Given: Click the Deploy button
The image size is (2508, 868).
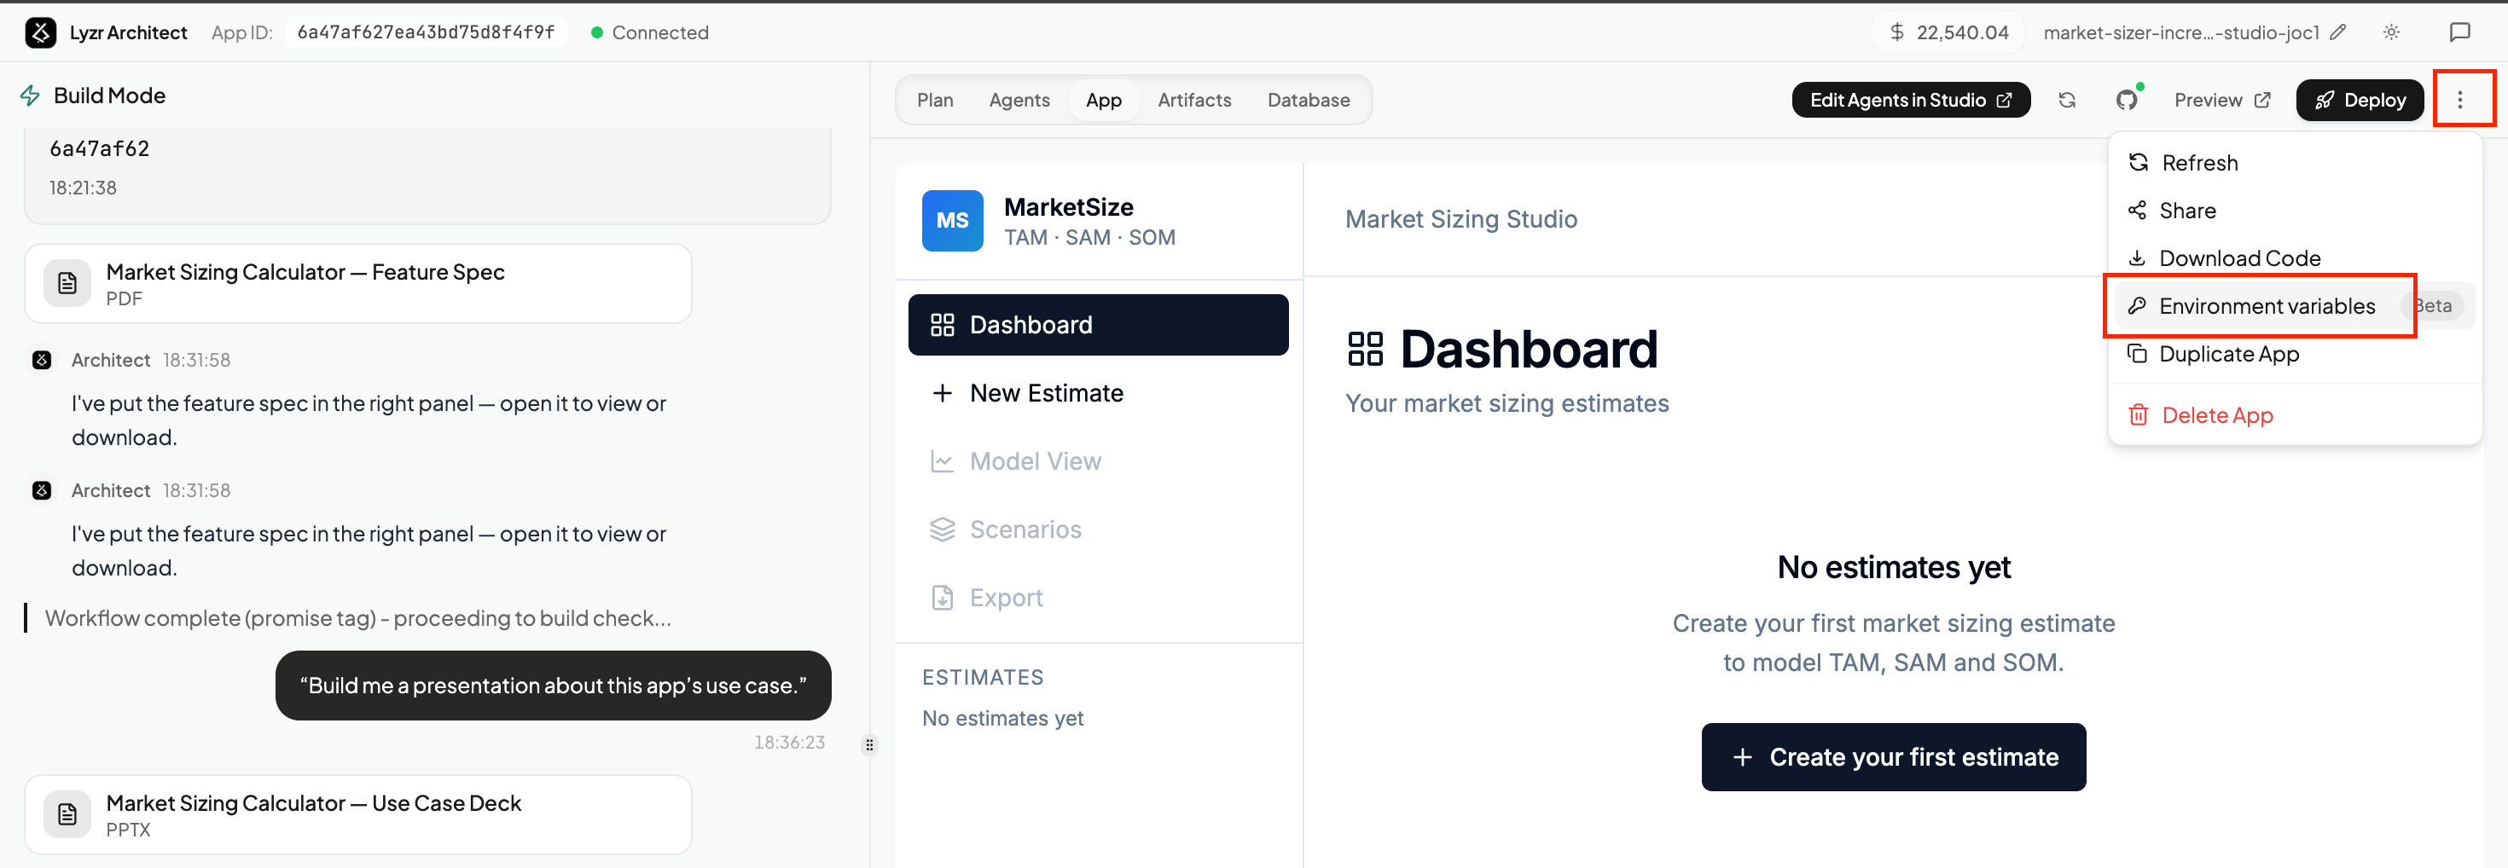Looking at the screenshot, I should tap(2359, 101).
